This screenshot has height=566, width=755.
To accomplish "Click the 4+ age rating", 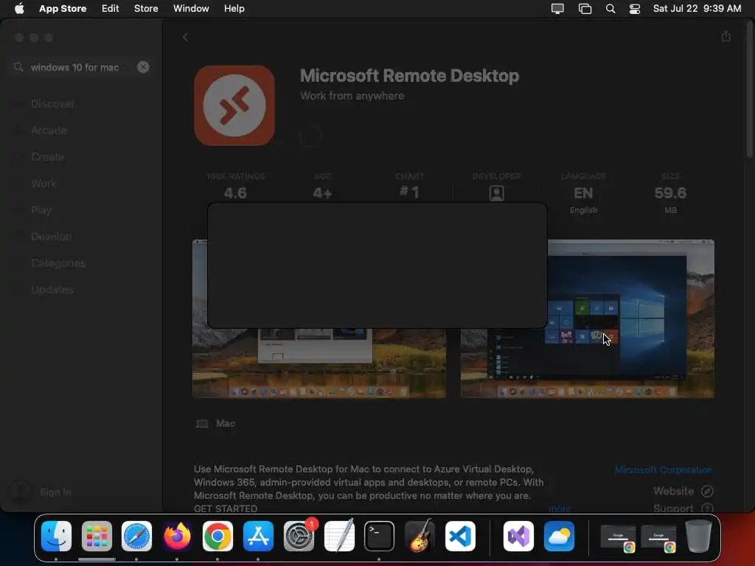I will pyautogui.click(x=322, y=193).
